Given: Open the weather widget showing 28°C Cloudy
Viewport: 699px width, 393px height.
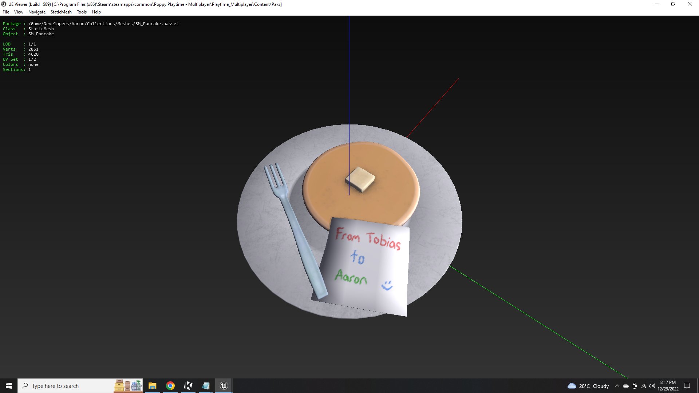Looking at the screenshot, I should [x=588, y=386].
